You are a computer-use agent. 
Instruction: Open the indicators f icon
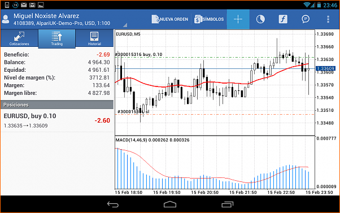point(283,19)
